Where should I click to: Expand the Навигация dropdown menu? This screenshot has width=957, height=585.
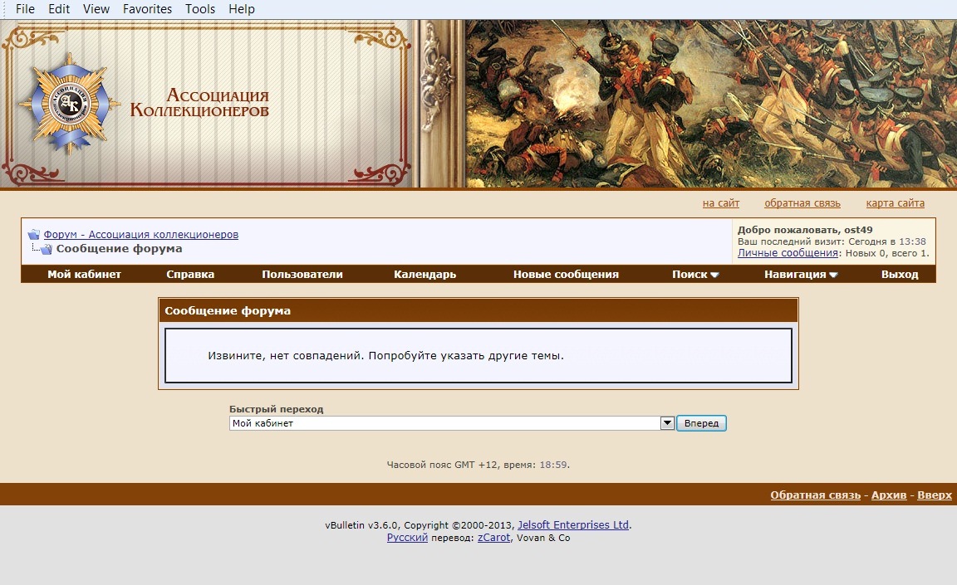point(801,274)
